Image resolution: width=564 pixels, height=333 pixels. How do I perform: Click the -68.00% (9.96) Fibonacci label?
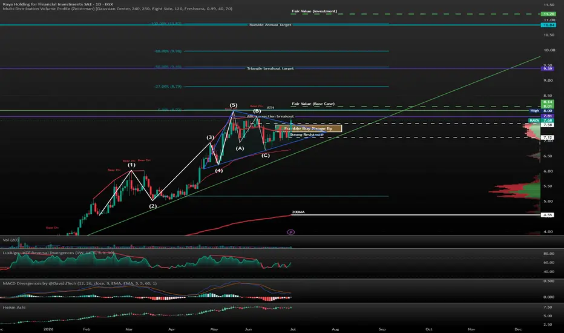tap(168, 51)
